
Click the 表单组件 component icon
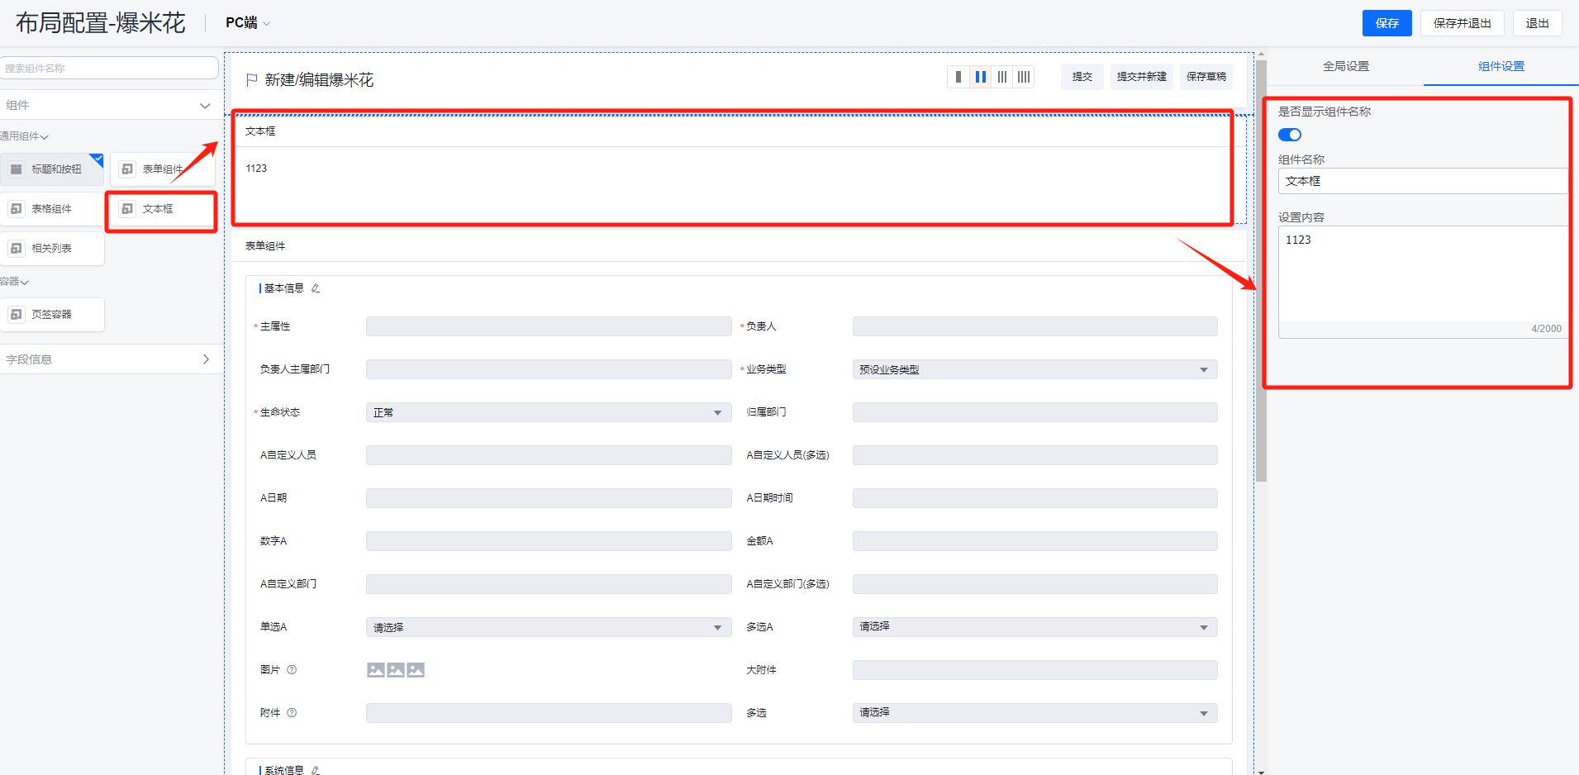coord(127,169)
